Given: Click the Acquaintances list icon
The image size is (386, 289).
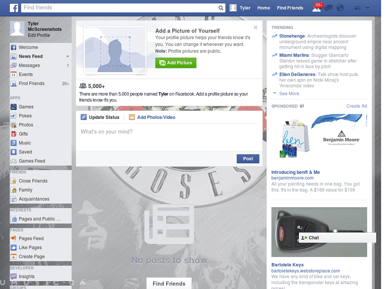Looking at the screenshot, I should pos(14,199).
